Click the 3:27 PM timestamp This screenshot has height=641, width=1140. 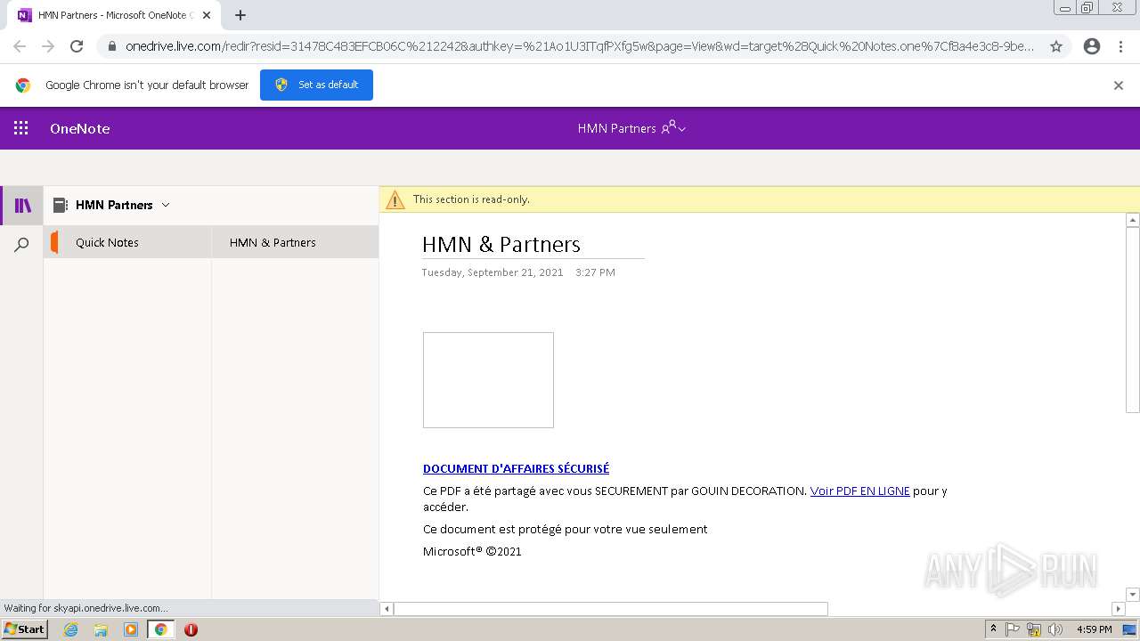pyautogui.click(x=595, y=272)
